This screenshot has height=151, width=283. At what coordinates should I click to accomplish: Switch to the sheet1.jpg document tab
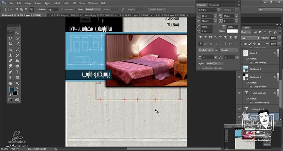(99, 15)
